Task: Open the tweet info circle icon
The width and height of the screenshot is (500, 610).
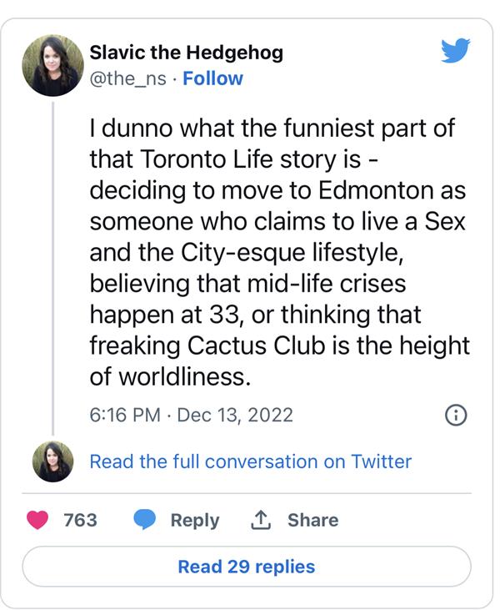Action: [456, 415]
